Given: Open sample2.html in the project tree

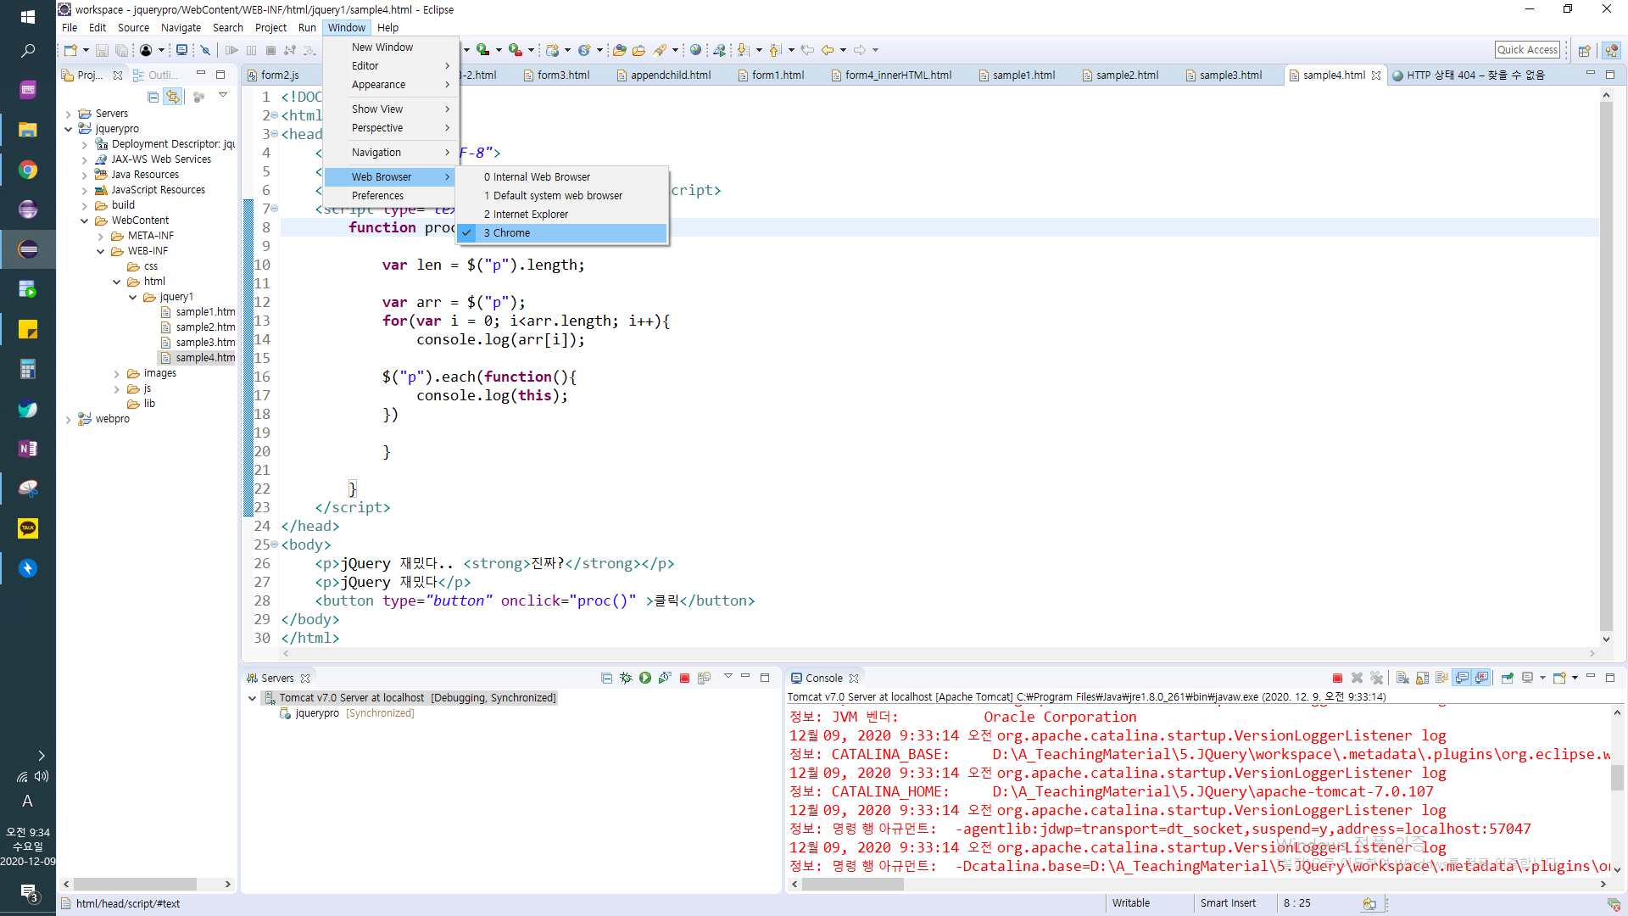Looking at the screenshot, I should 205,327.
